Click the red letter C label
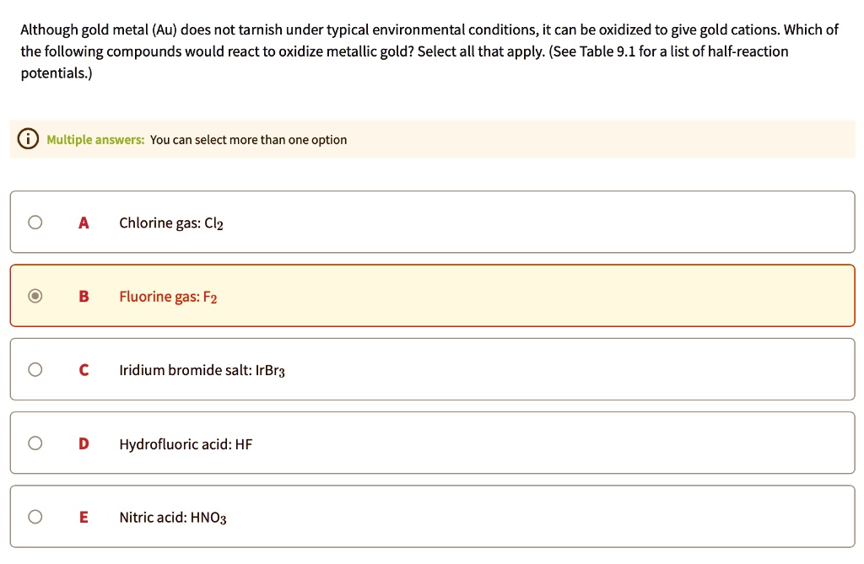The image size is (864, 564). tap(84, 369)
